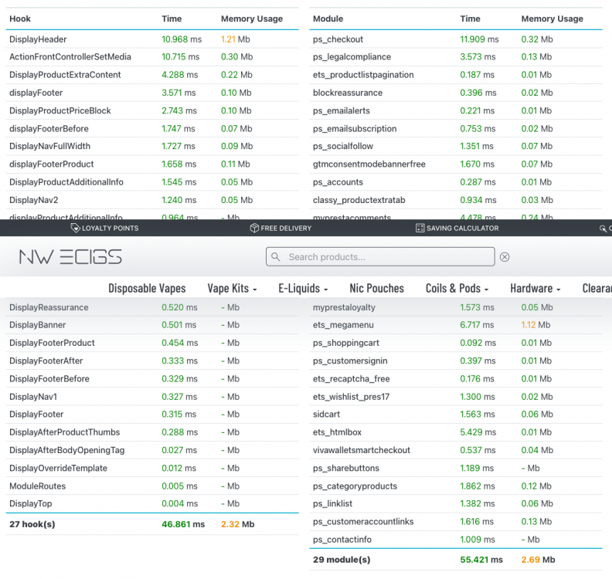The width and height of the screenshot is (612, 579).
Task: Open Disposable Vapes menu item
Action: tap(147, 289)
